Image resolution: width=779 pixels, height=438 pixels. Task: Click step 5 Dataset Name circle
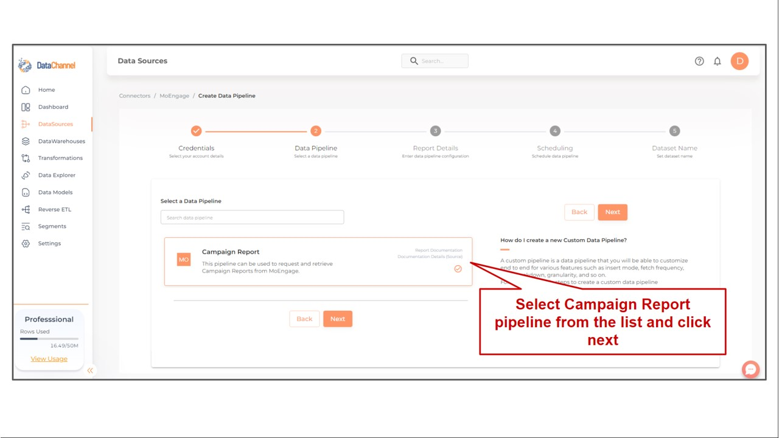(674, 131)
